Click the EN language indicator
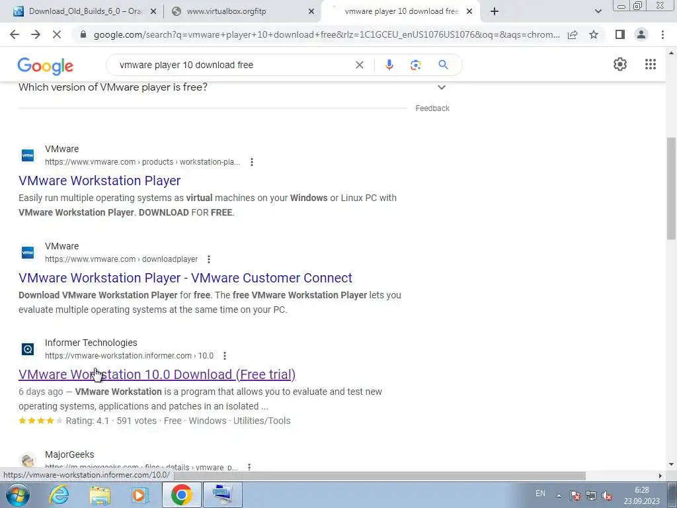Image resolution: width=677 pixels, height=508 pixels. [540, 493]
